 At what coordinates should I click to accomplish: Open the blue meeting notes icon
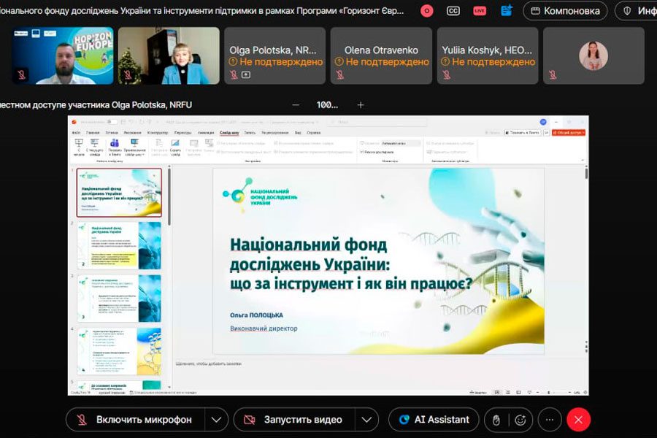[x=507, y=10]
